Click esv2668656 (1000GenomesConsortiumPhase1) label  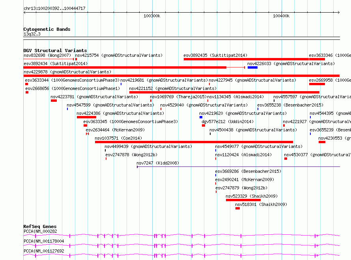coord(73,88)
